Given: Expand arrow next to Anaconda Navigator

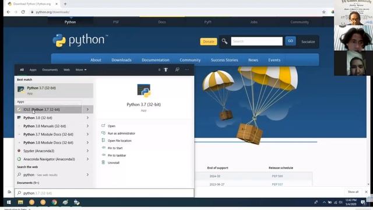Looking at the screenshot, I should [87, 159].
